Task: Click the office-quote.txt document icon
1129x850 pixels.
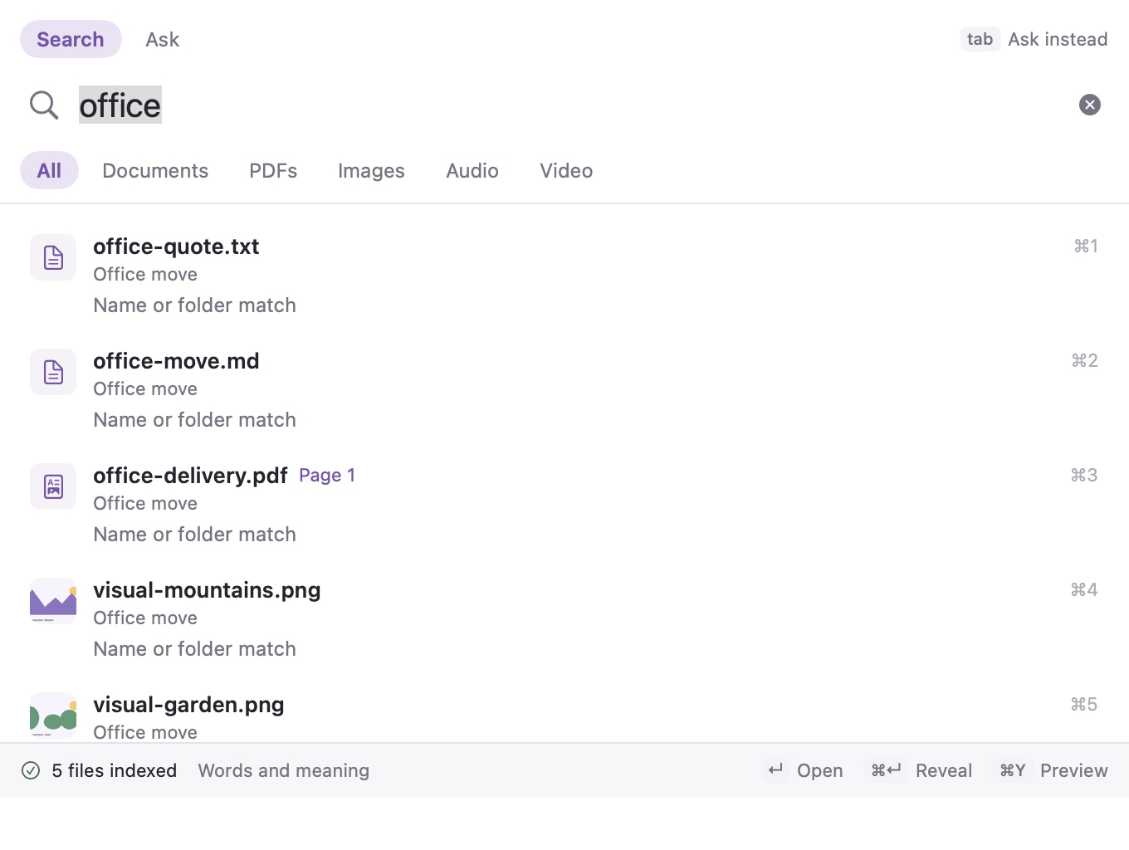Action: pyautogui.click(x=53, y=257)
